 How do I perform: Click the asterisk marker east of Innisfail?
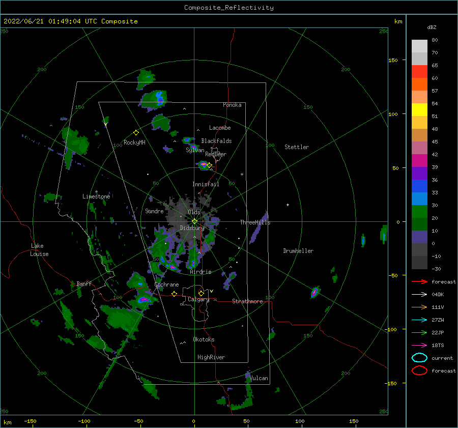[x=242, y=175]
